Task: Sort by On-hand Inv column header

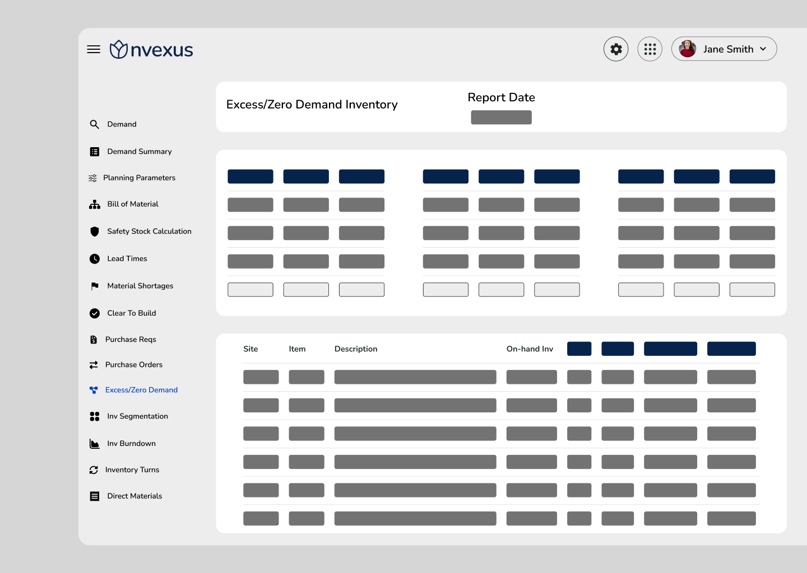Action: click(x=530, y=349)
